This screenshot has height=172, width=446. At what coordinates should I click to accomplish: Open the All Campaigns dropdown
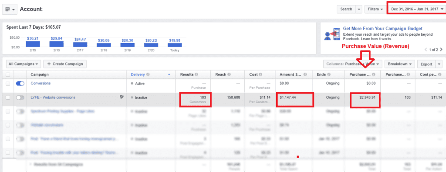click(24, 64)
